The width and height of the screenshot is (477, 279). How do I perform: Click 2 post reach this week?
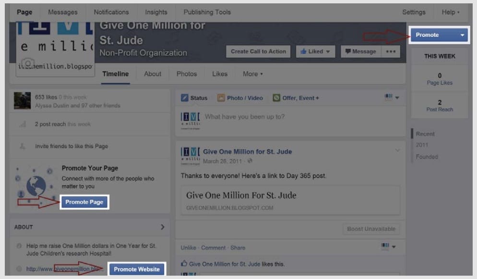coord(63,124)
